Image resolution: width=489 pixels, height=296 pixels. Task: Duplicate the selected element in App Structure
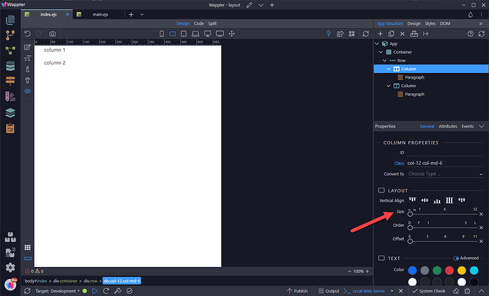coord(391,34)
